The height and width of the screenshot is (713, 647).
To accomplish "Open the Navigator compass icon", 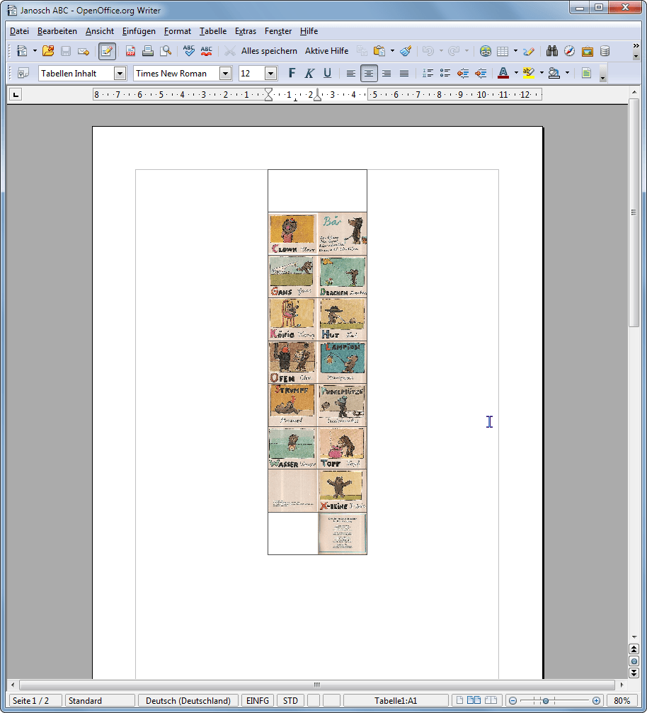I will tap(569, 51).
